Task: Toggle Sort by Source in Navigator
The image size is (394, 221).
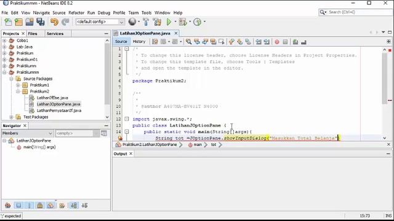Action: (85, 206)
